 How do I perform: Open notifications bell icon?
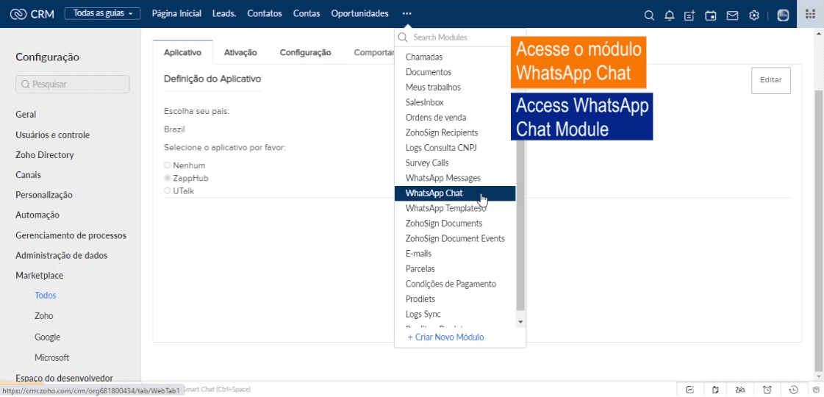(x=669, y=15)
